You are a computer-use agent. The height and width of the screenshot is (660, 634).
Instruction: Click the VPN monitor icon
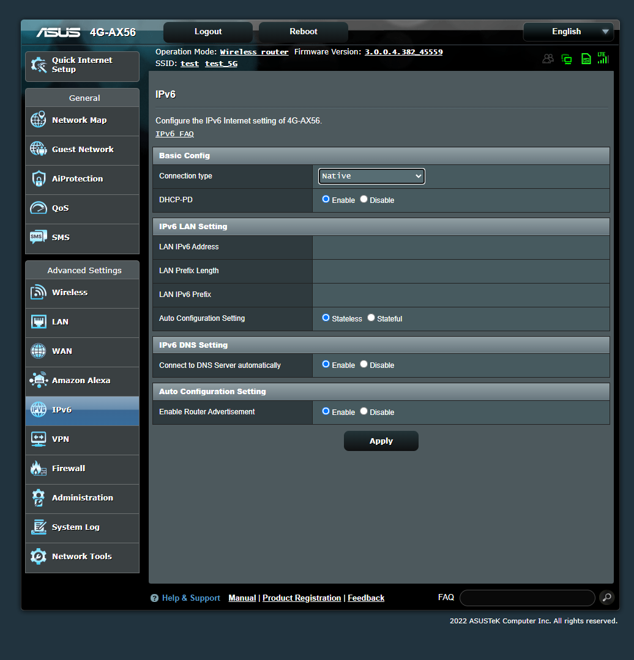point(39,439)
